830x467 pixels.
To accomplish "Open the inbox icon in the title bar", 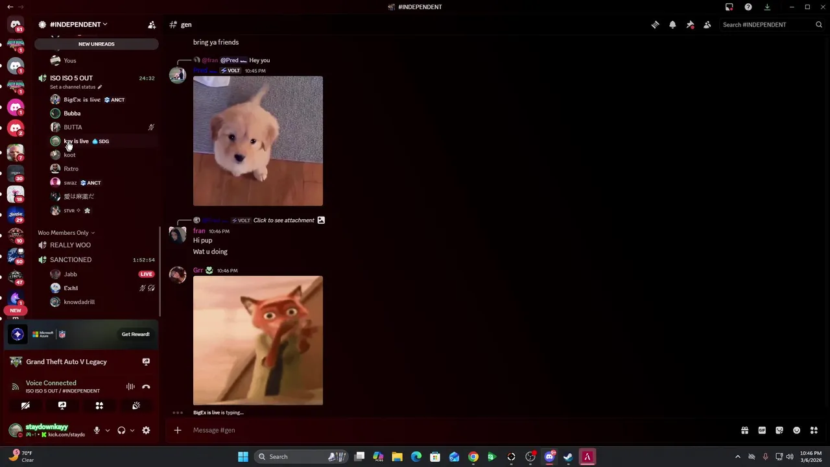I will [729, 7].
